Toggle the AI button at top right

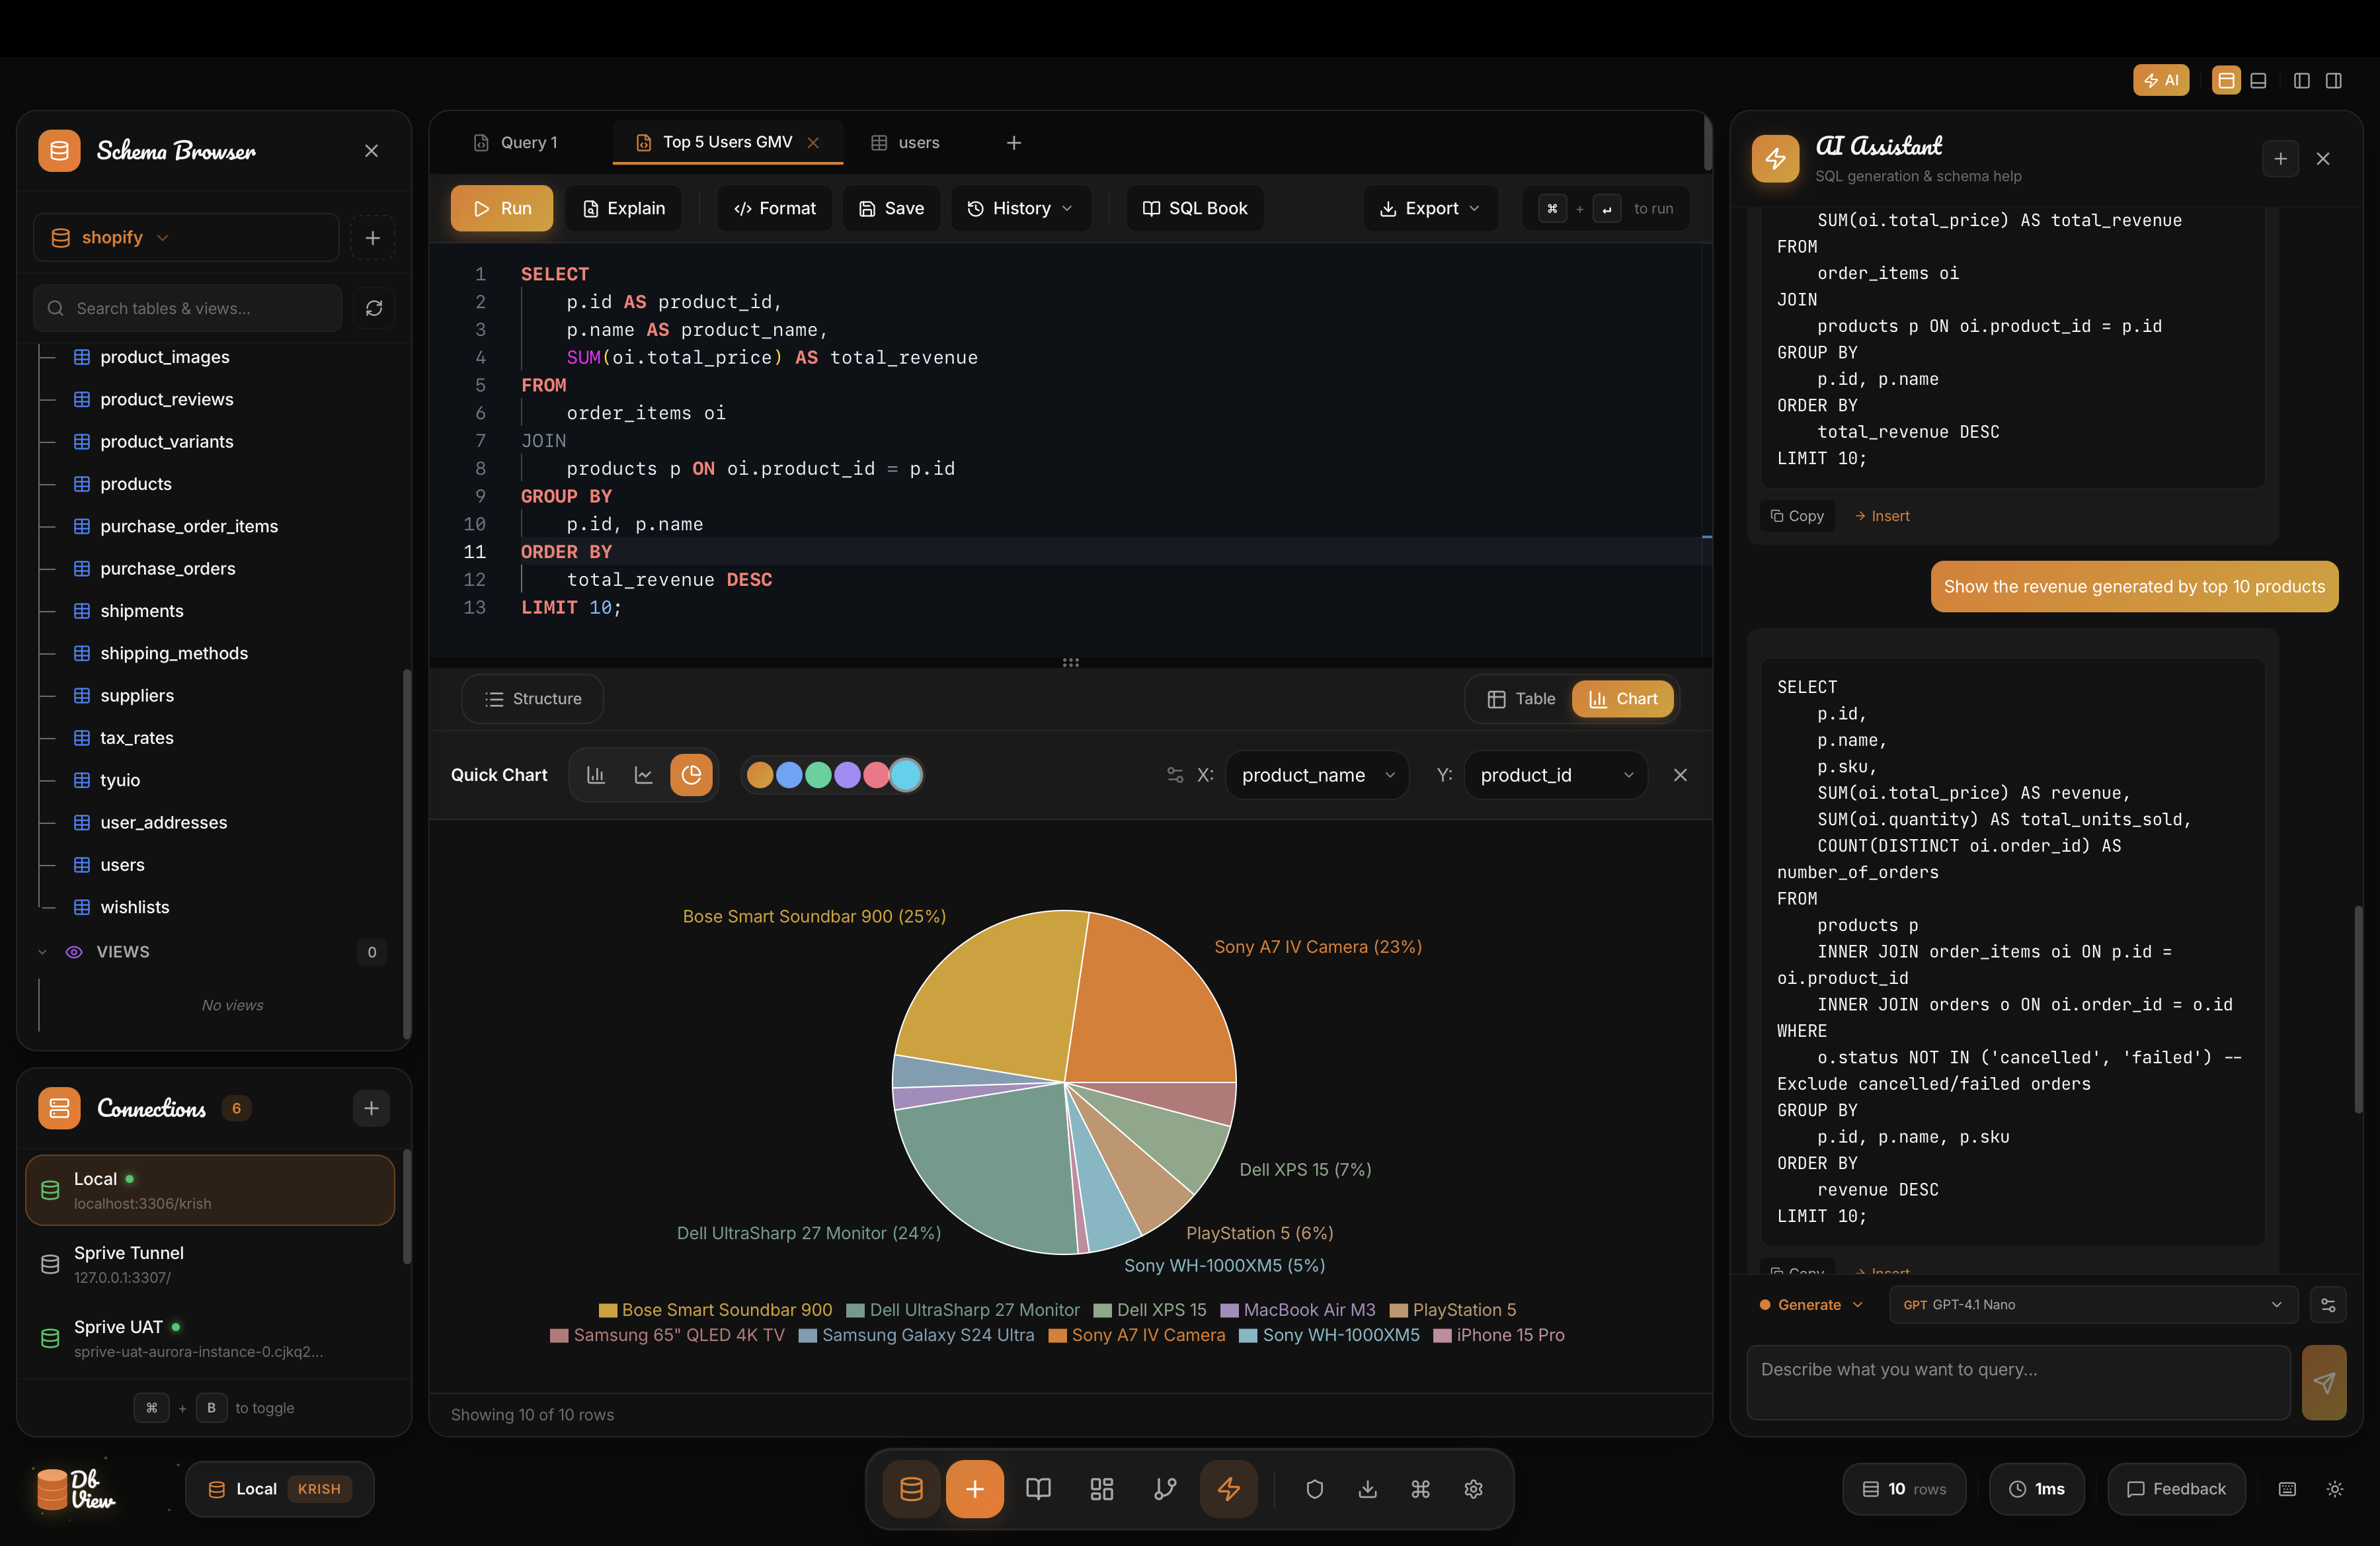2161,80
